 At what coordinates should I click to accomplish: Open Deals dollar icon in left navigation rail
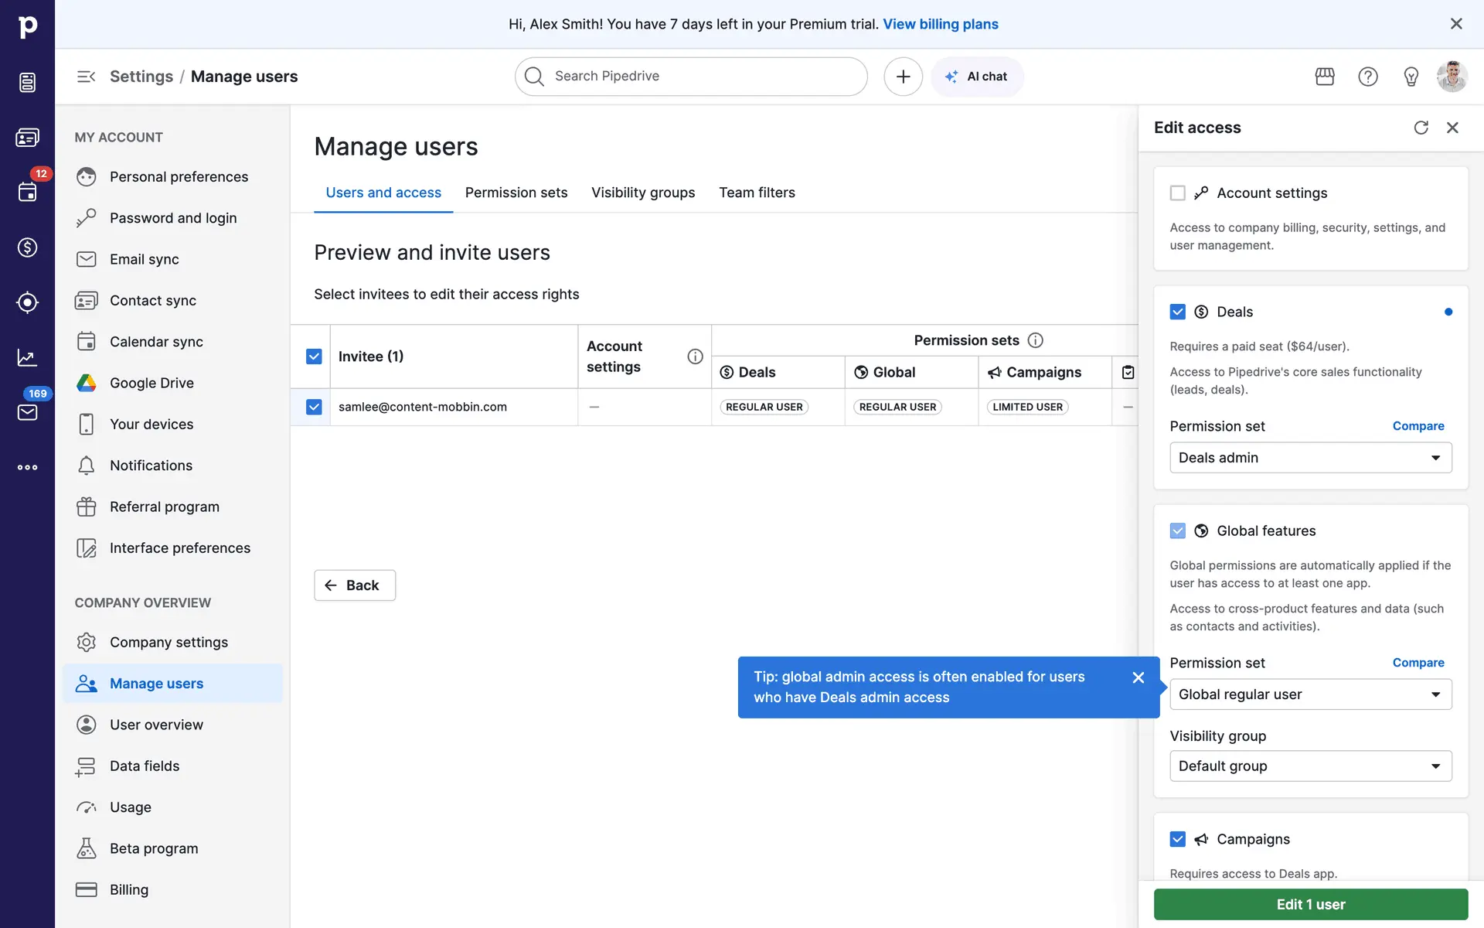(x=27, y=247)
